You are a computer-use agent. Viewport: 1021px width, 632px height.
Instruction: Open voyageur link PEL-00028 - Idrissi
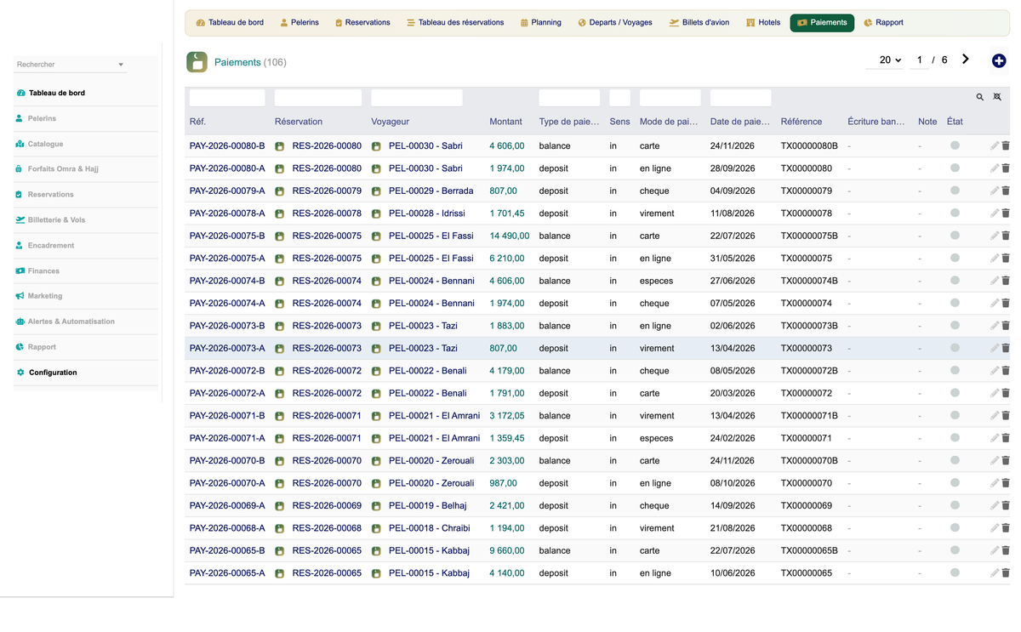click(x=427, y=214)
